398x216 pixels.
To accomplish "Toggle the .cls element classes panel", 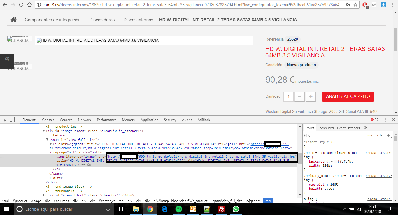I will [379, 135].
